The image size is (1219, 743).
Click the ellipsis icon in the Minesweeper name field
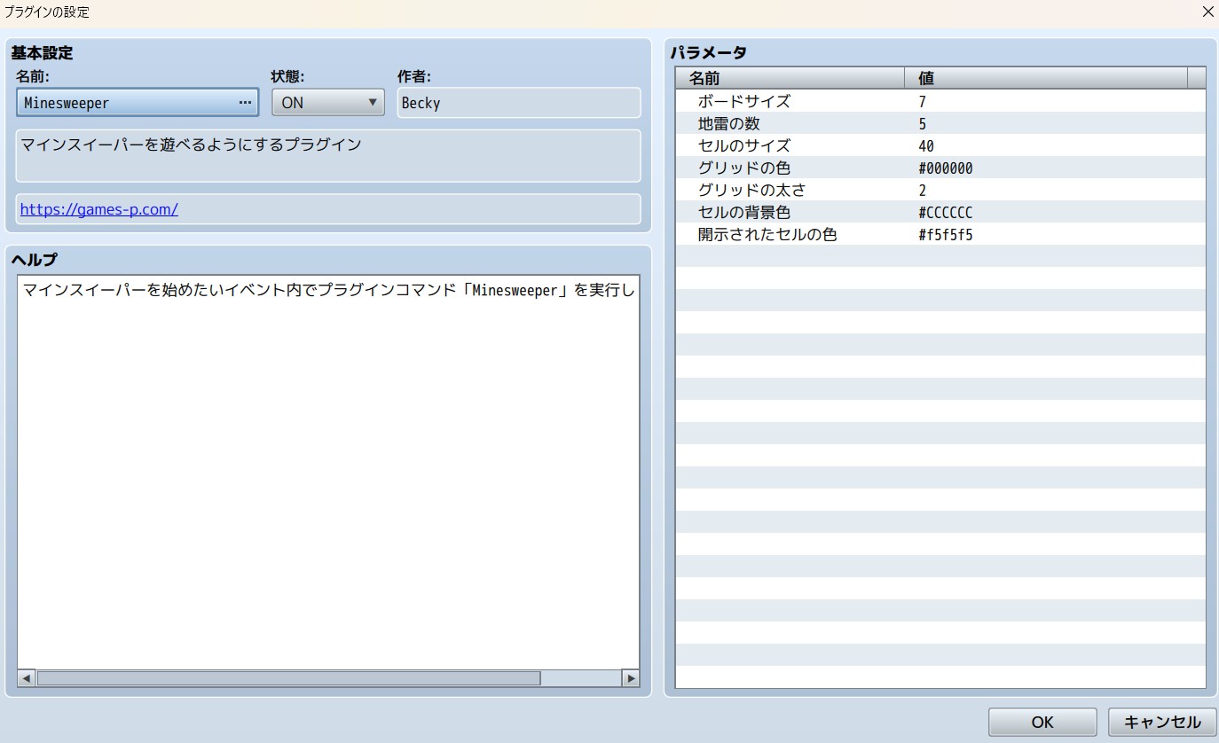click(x=245, y=103)
